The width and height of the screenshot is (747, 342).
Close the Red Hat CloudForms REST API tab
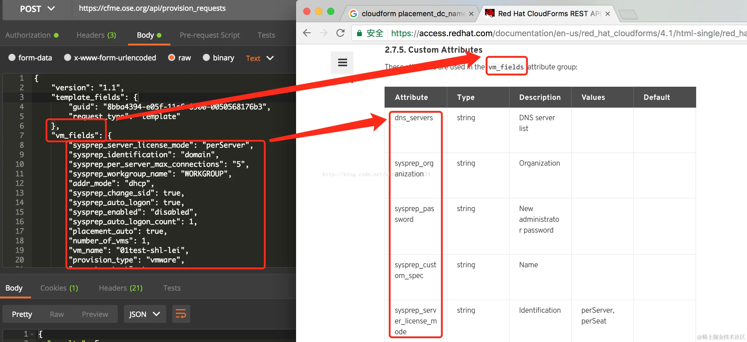click(x=607, y=14)
